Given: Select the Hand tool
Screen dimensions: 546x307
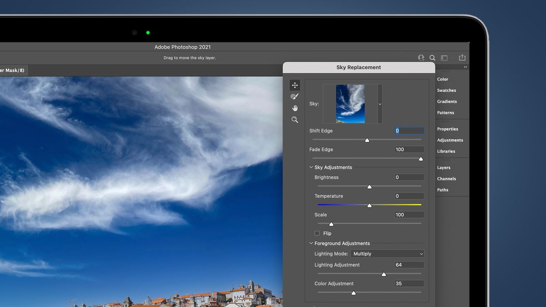Looking at the screenshot, I should tap(295, 108).
